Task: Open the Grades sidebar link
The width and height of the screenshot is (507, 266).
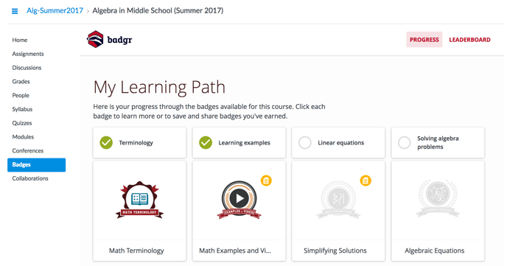Action: [21, 82]
